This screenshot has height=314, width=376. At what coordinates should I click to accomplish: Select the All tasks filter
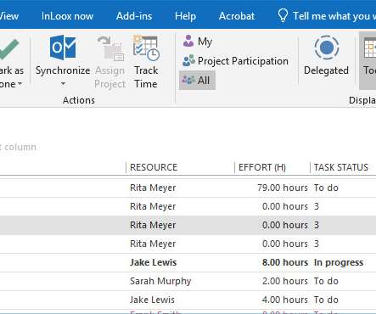tap(197, 81)
